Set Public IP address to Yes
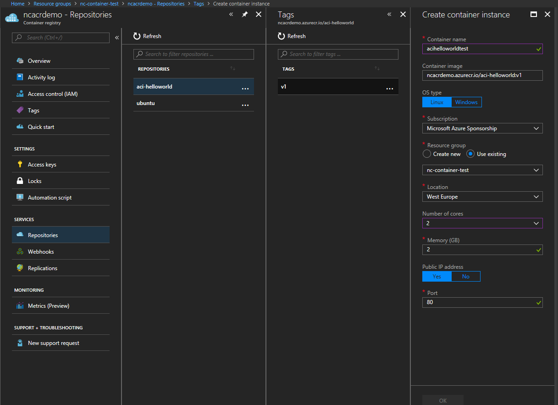Screen dimensions: 558x405 437,277
